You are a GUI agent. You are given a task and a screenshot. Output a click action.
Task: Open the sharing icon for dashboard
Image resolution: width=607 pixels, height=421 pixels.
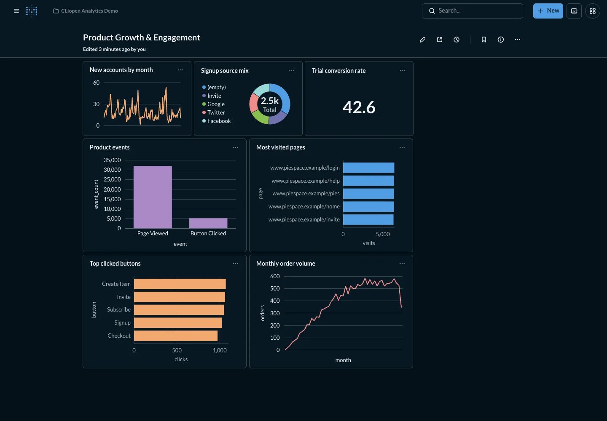point(440,40)
